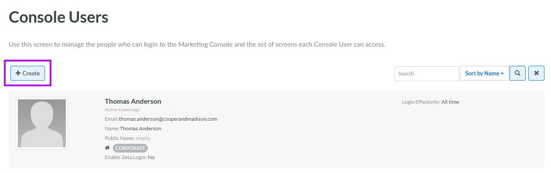The width and height of the screenshot is (551, 173).
Task: Toggle the Enable Zeta Login No value
Action: coord(151,157)
